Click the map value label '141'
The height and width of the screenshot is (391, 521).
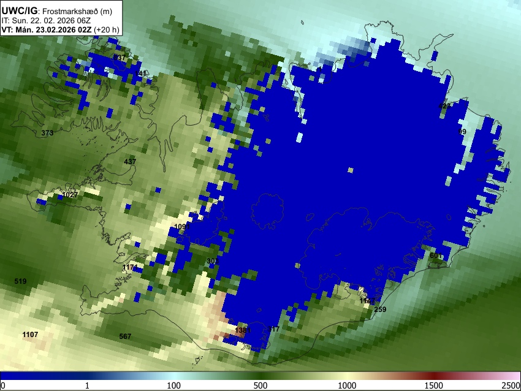pos(140,74)
